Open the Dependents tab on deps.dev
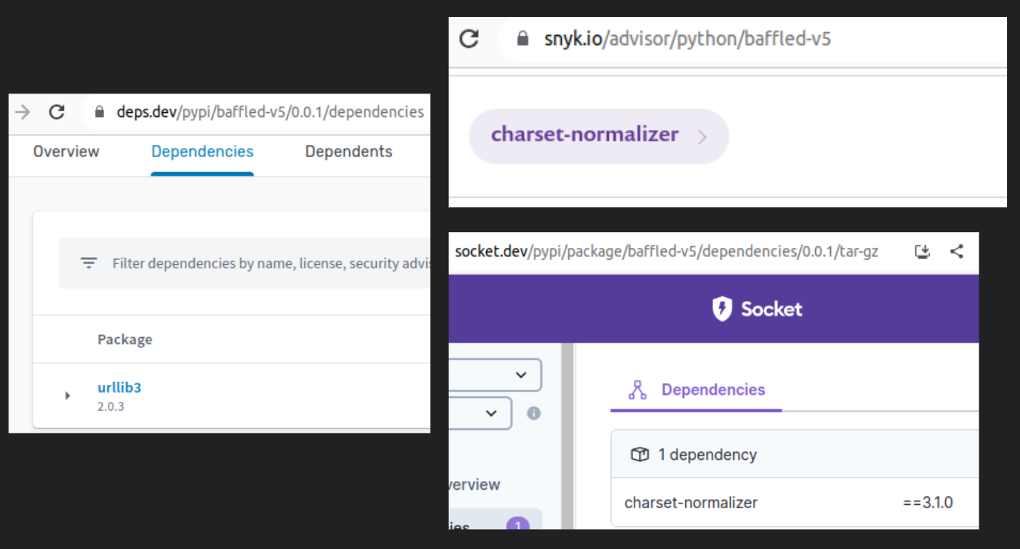The width and height of the screenshot is (1020, 549). pyautogui.click(x=349, y=151)
